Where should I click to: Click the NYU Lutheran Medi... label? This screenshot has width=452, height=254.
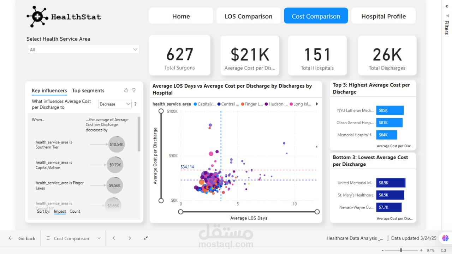[x=355, y=111]
